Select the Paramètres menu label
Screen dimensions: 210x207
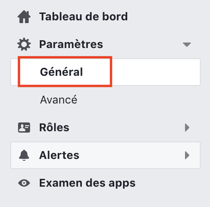(71, 44)
